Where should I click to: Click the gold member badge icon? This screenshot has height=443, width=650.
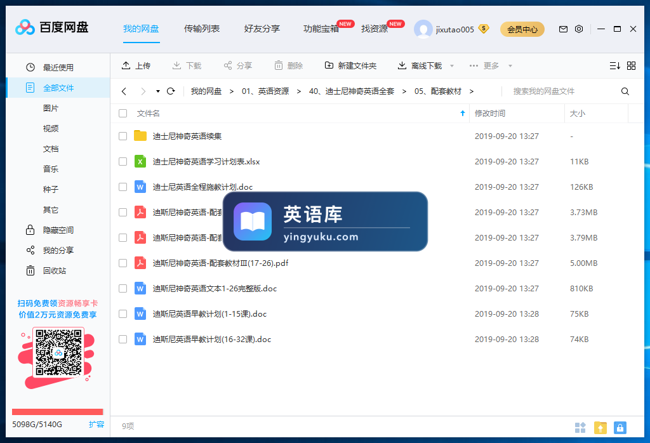coord(483,29)
